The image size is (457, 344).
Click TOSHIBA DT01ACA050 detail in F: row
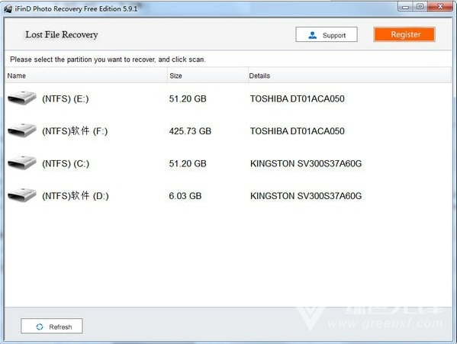coord(298,131)
